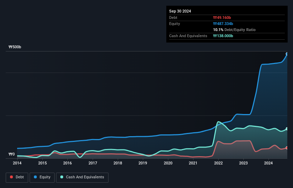Click the Equity label in tooltip
293x188 pixels.
175,24
